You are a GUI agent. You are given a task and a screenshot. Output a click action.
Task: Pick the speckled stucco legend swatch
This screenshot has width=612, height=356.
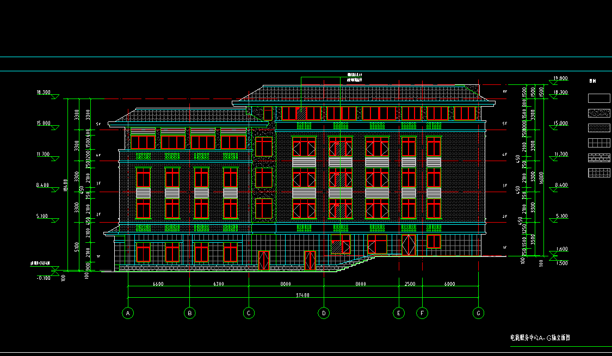(599, 113)
